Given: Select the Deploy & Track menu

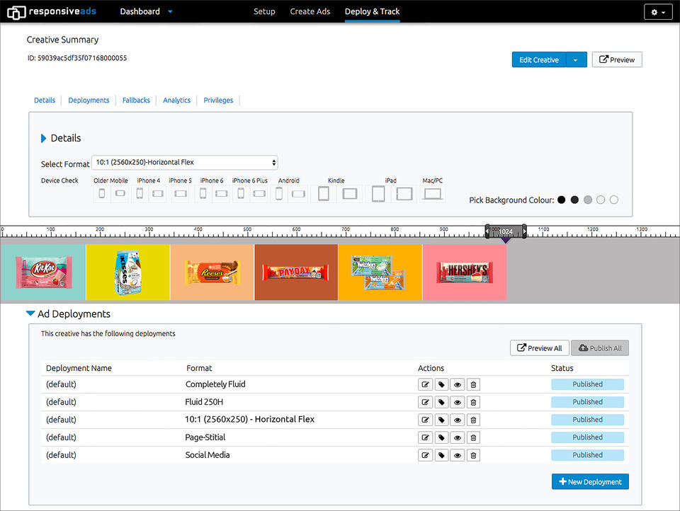Looking at the screenshot, I should tap(372, 12).
